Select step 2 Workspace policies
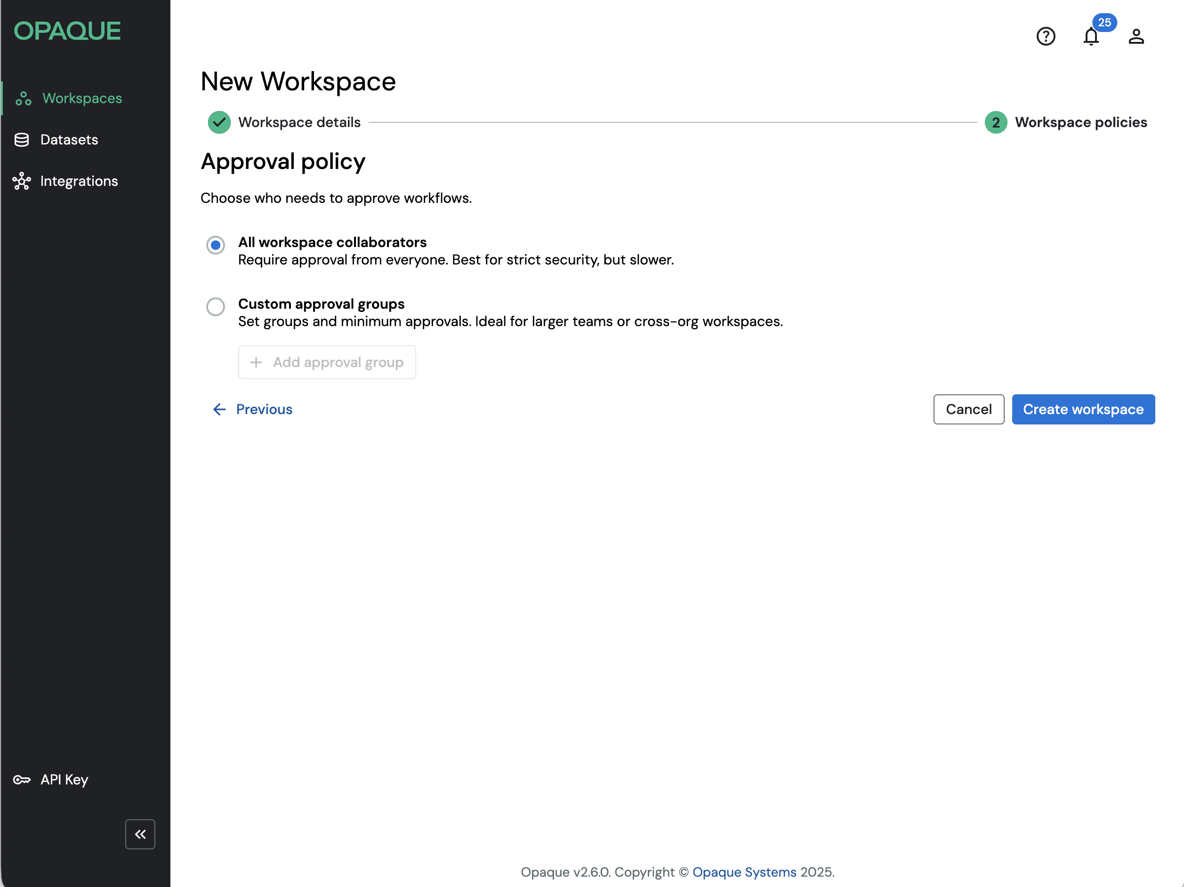Screen dimensions: 1184x887 click(x=1080, y=122)
